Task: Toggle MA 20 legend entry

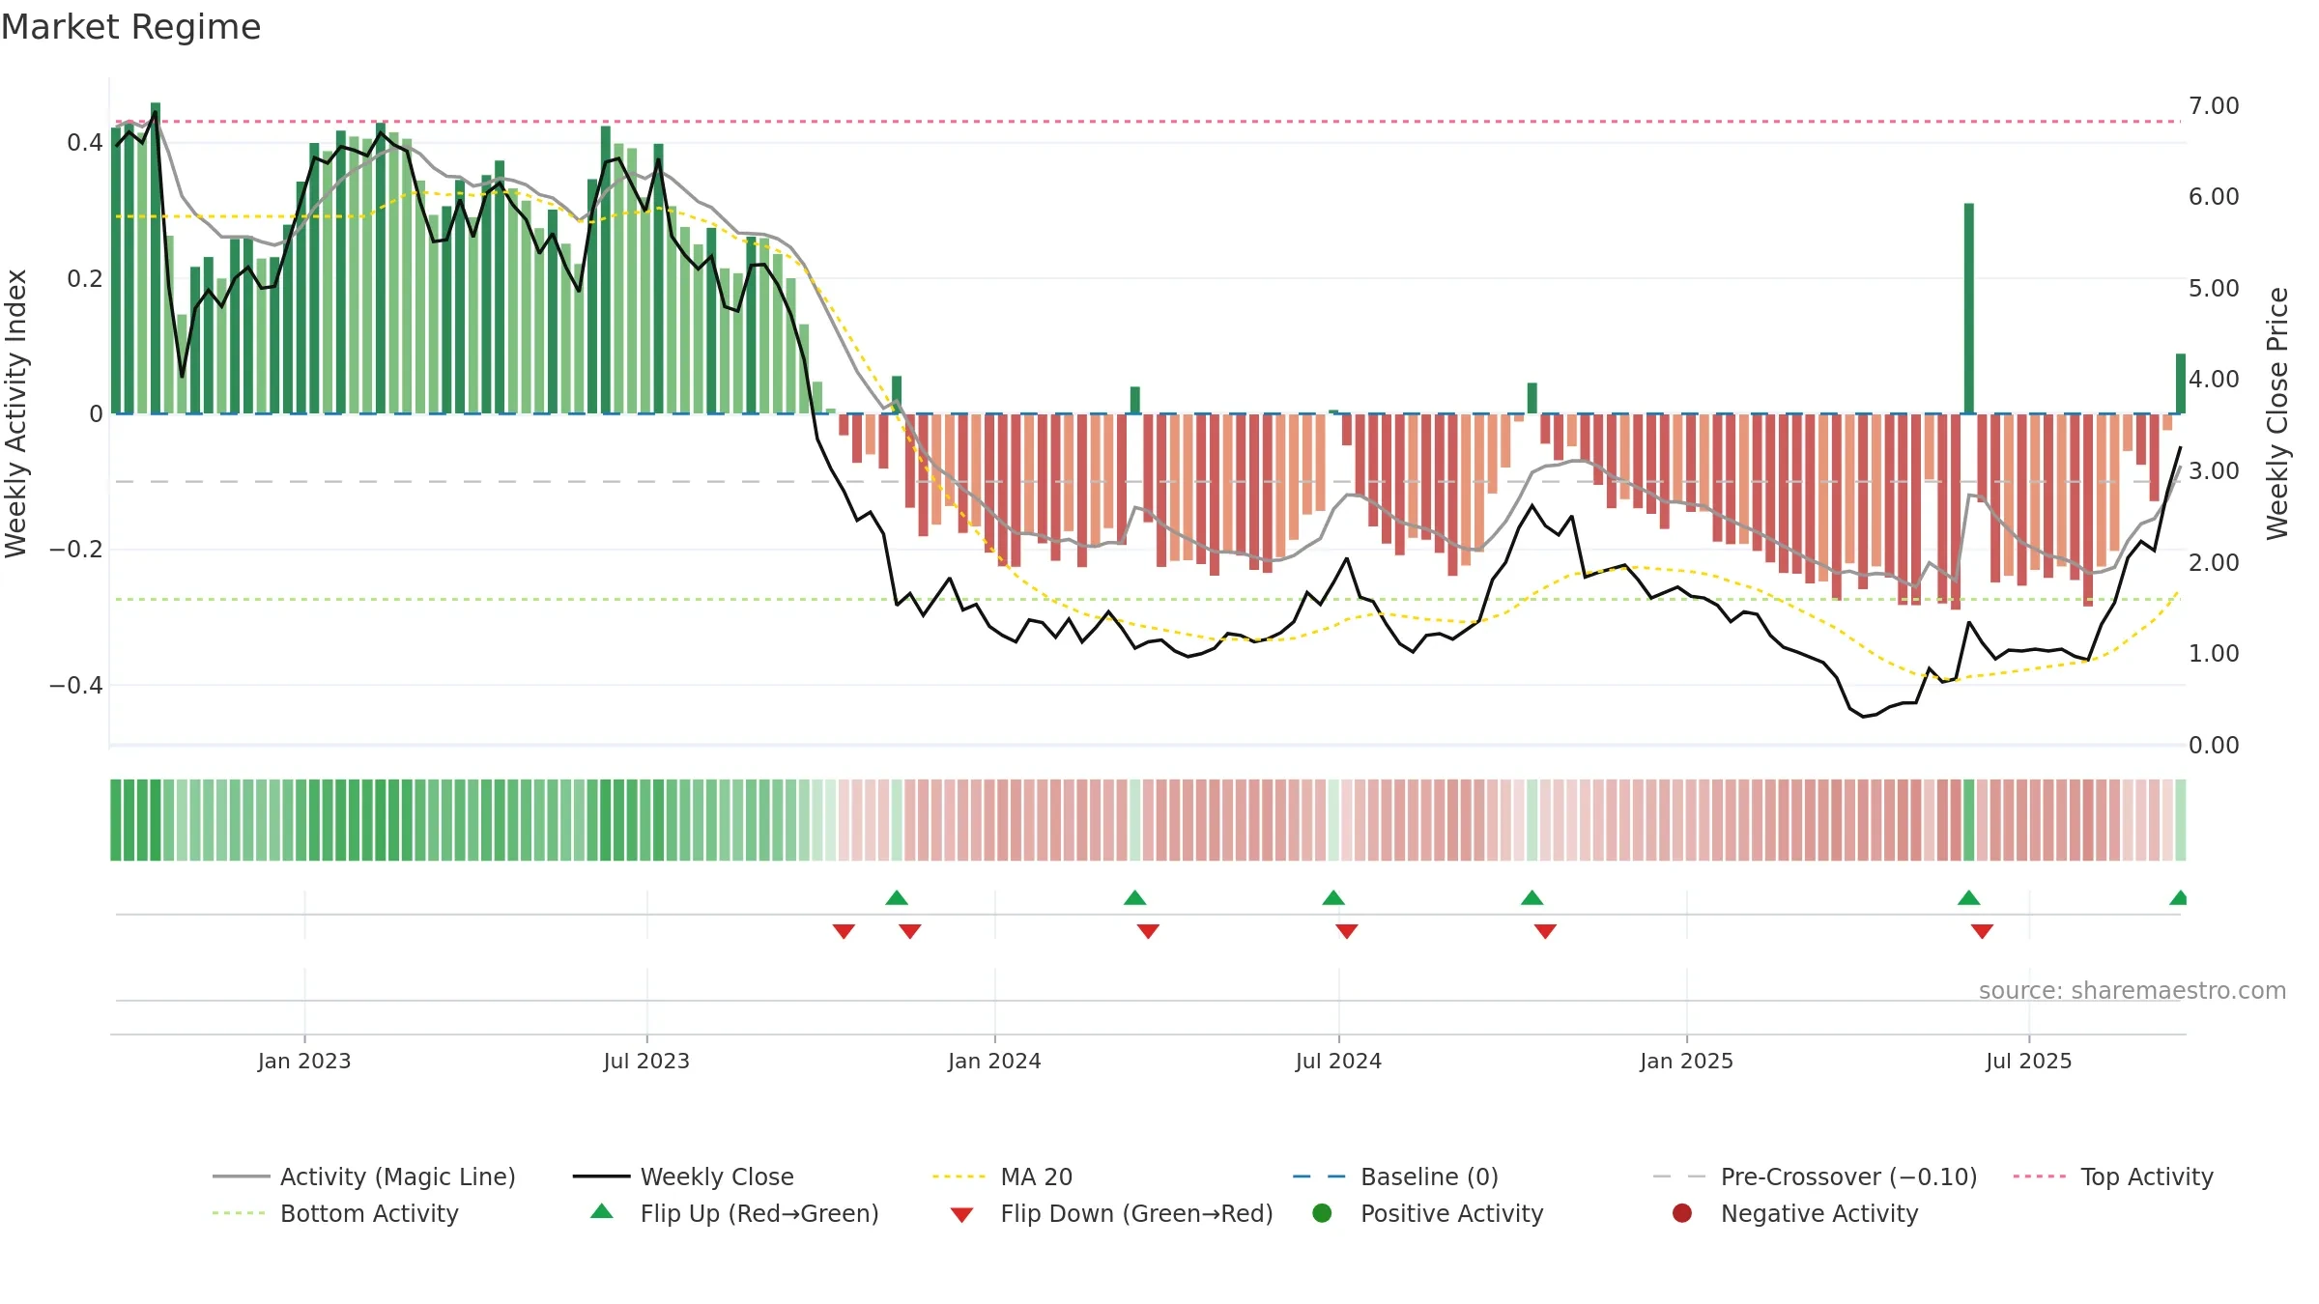Action: click(1002, 1176)
